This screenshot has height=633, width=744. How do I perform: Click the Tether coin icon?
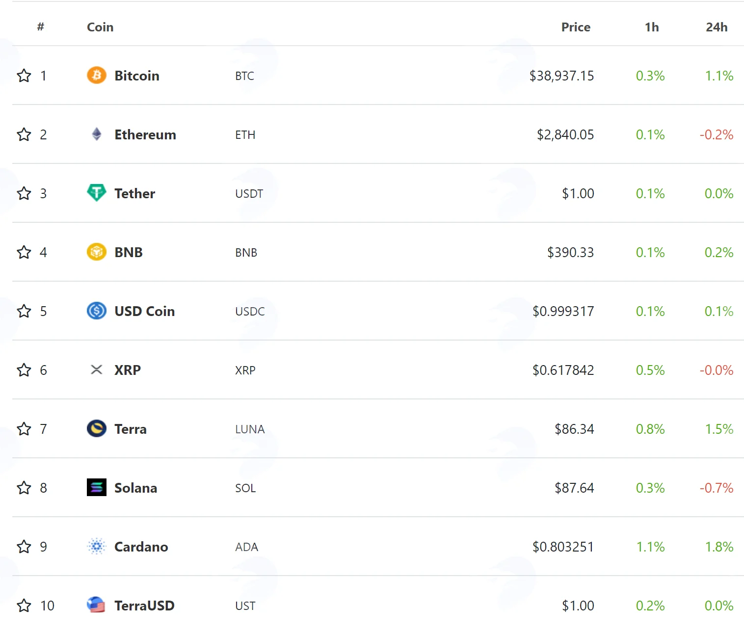(x=97, y=193)
